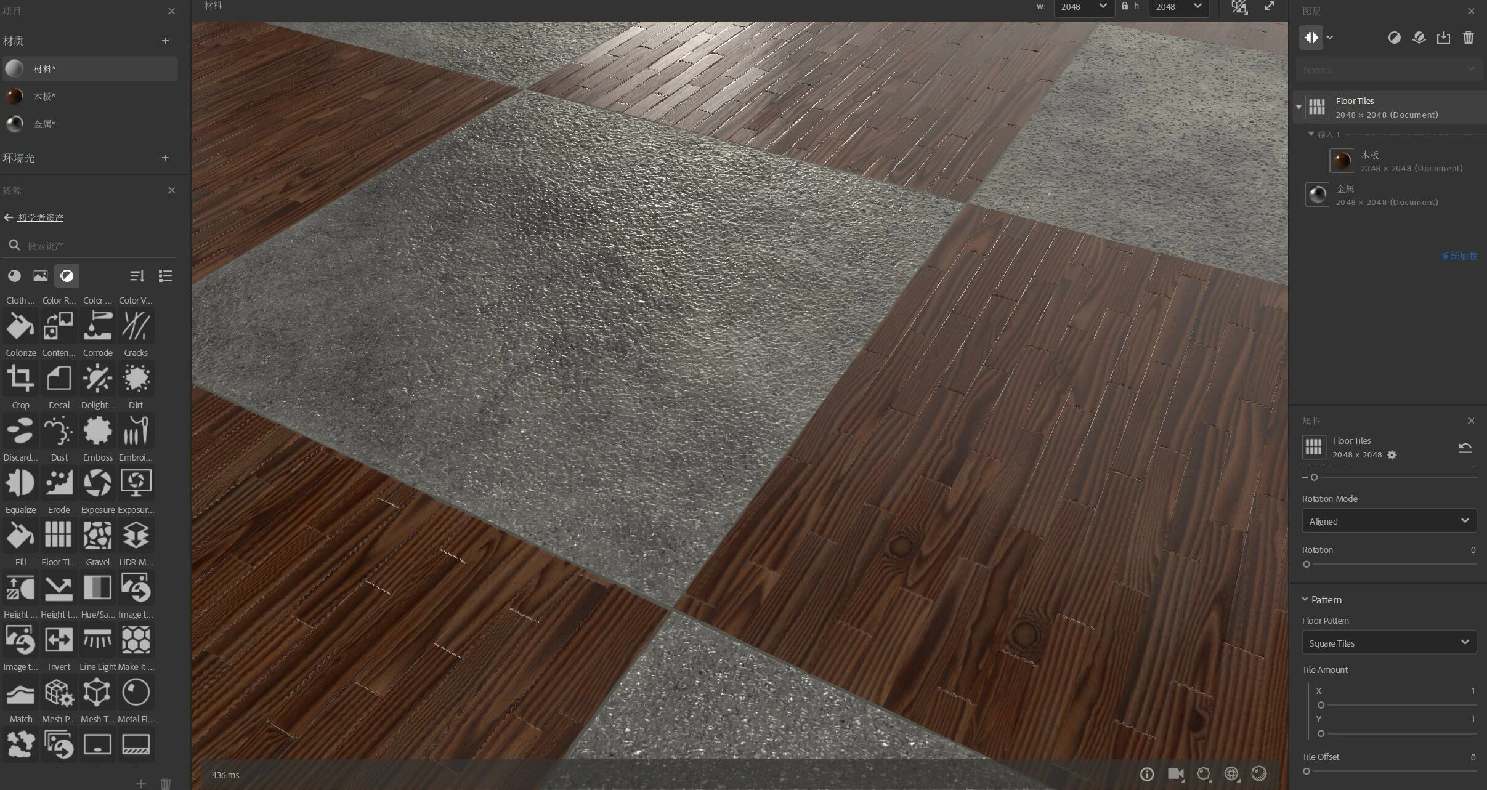The image size is (1487, 790).
Task: Choose the Gravel filter asset
Action: [x=97, y=536]
